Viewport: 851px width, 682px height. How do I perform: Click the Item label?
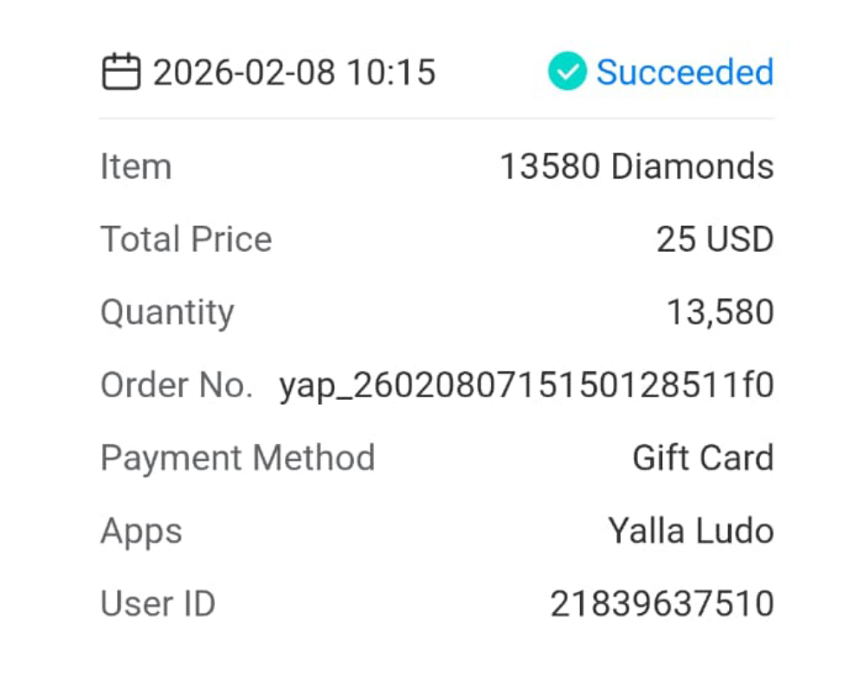click(136, 166)
